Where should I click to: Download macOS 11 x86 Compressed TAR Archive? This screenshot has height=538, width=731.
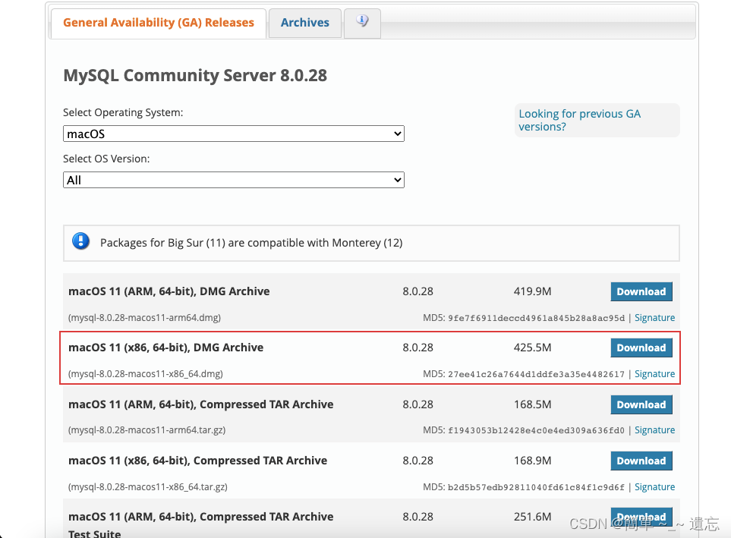641,461
